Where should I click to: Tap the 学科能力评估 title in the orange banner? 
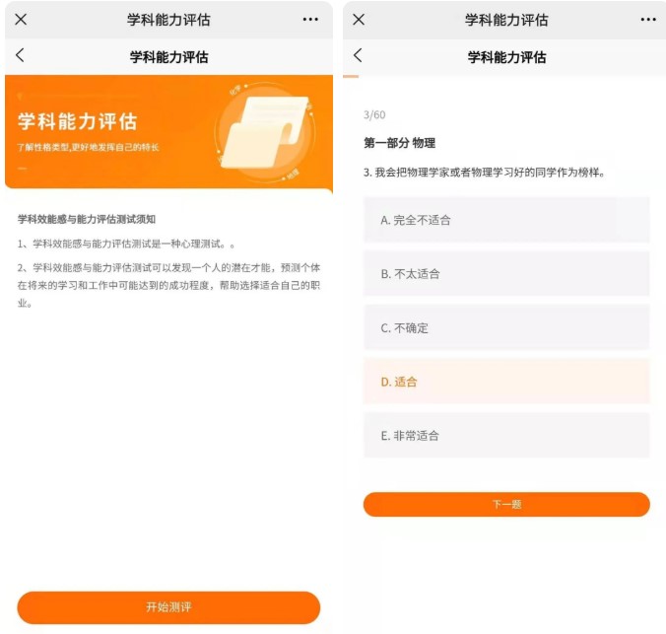coord(77,122)
